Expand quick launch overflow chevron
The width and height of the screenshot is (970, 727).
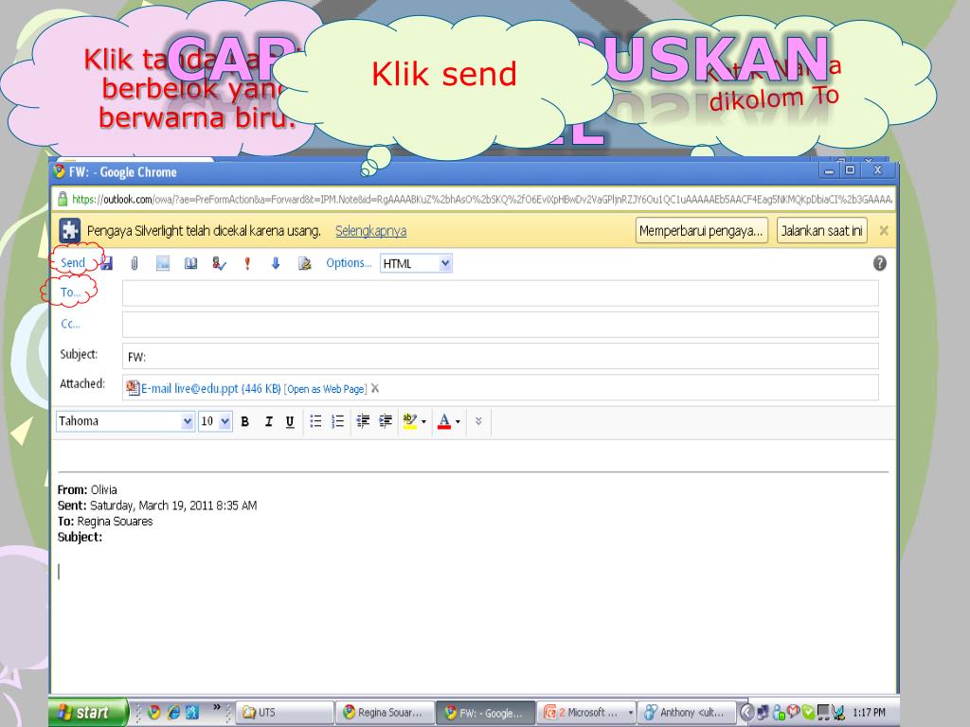click(x=217, y=707)
